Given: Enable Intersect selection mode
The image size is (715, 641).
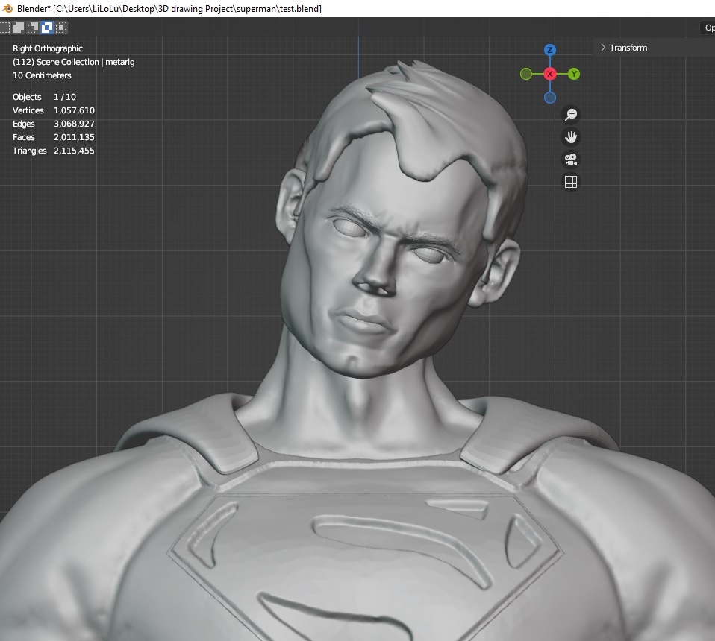Looking at the screenshot, I should pos(60,27).
